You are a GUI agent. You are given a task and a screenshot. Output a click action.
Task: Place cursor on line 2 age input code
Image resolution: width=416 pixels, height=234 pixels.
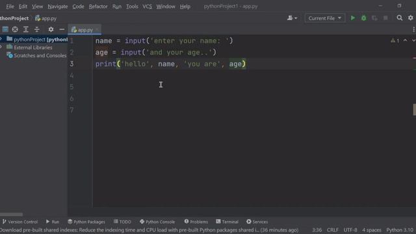[x=156, y=52]
